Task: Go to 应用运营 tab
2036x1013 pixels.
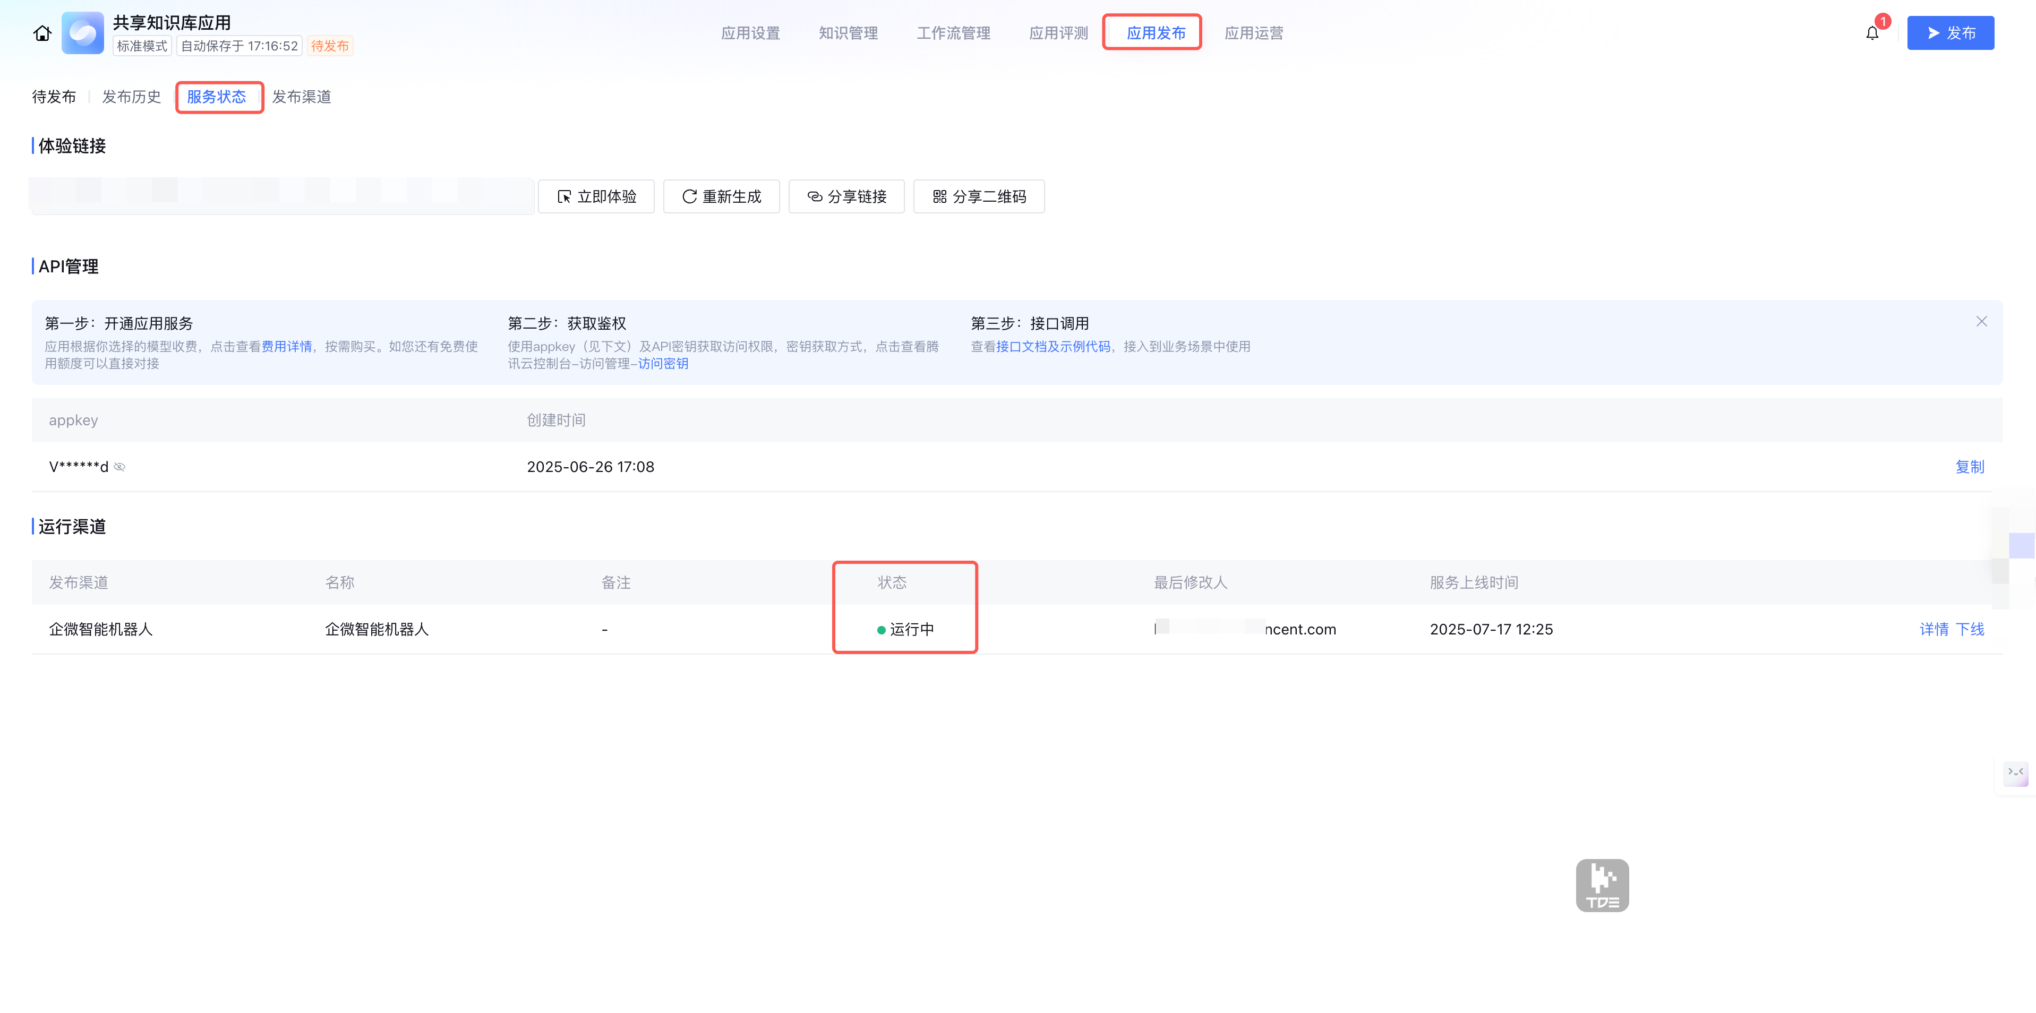Action: (1254, 33)
